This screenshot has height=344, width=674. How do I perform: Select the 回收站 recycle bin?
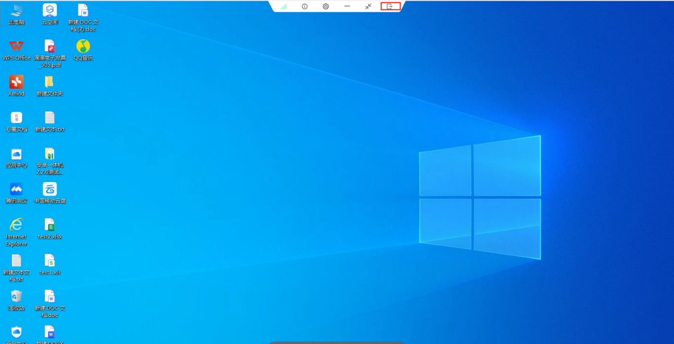16,300
